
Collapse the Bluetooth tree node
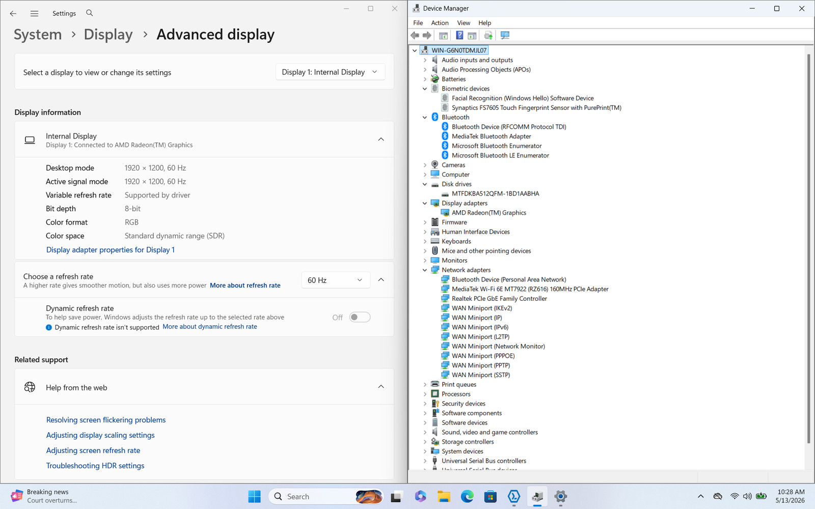coord(425,118)
